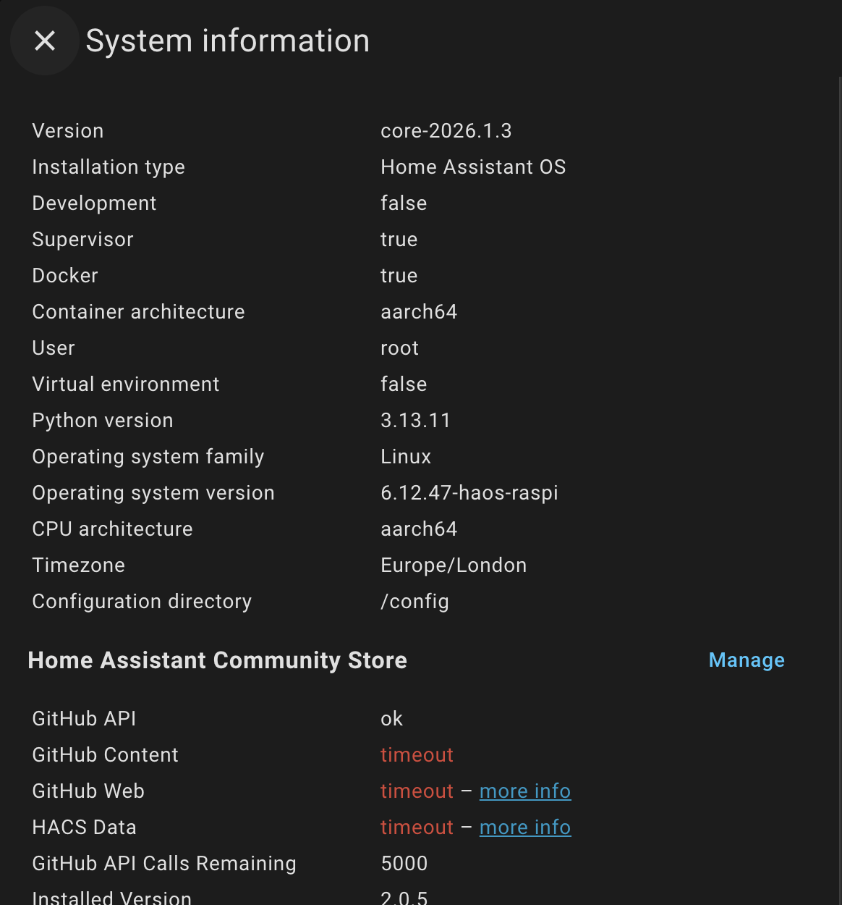
Task: Click the Home Assistant Community Store heading
Action: pos(218,660)
